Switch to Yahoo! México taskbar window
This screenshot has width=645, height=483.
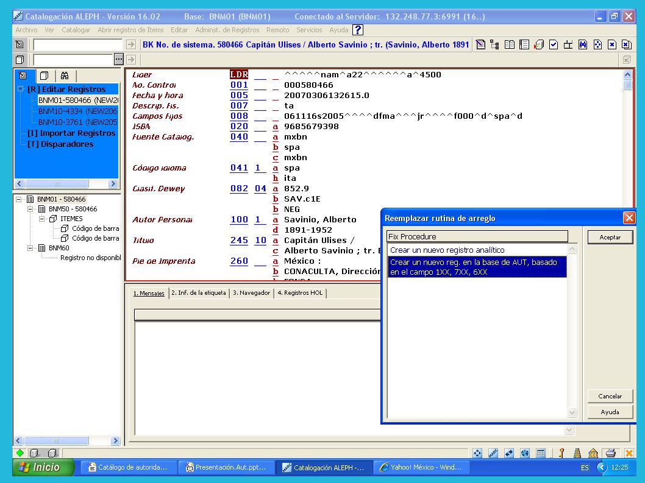point(421,467)
